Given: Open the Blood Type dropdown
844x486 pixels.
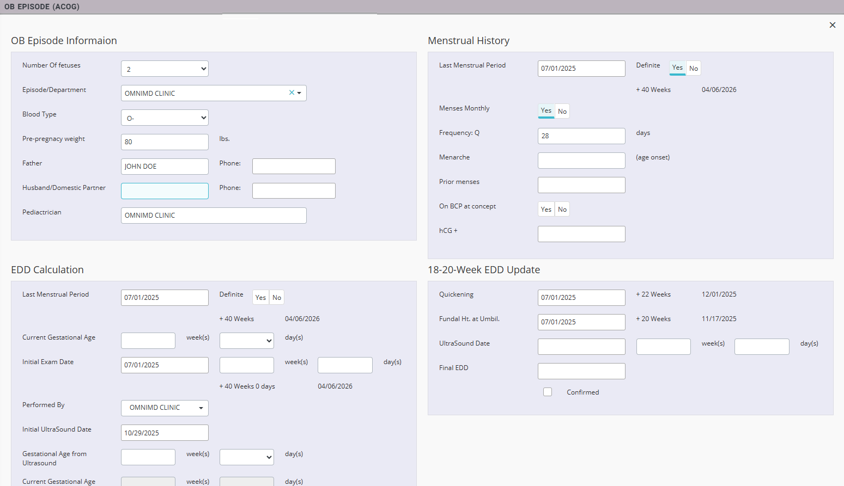Looking at the screenshot, I should (165, 118).
